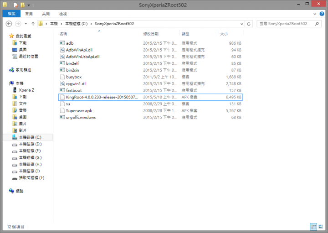Select the cygwin1.dll file icon
Viewport: 328px width, 233px height.
click(x=62, y=83)
